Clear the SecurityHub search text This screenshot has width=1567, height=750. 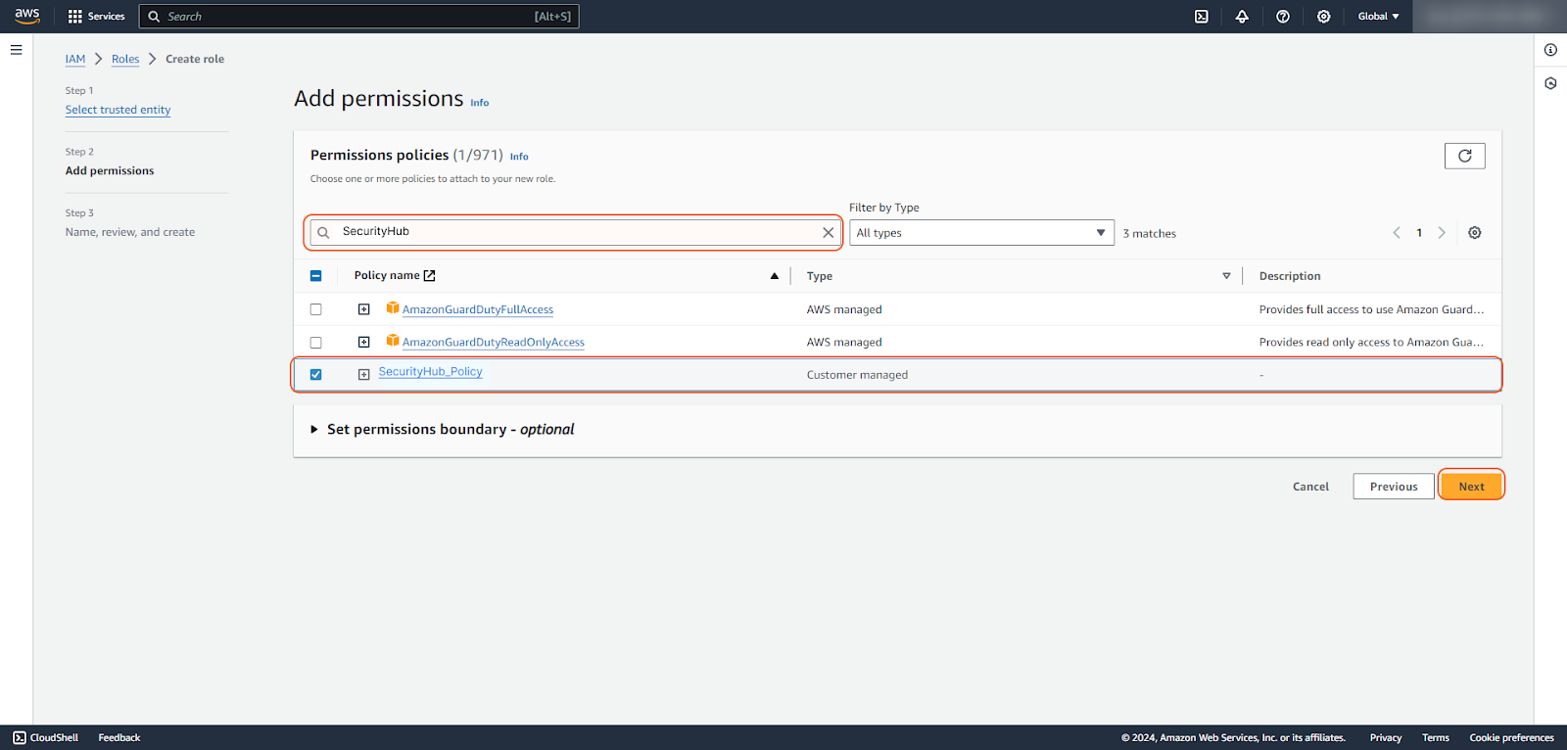pos(828,233)
